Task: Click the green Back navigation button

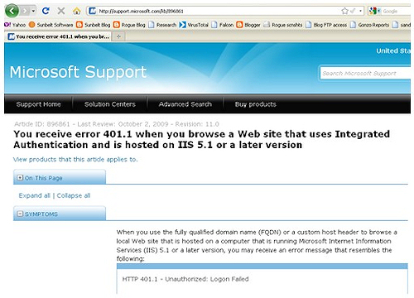Action: (12, 11)
